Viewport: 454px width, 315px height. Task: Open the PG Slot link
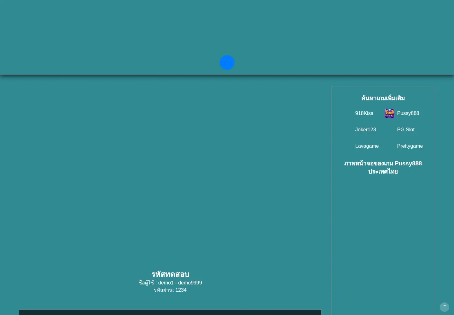tap(406, 130)
